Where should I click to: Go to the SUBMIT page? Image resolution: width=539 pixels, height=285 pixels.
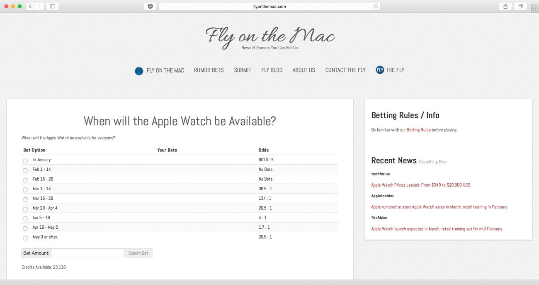point(243,70)
